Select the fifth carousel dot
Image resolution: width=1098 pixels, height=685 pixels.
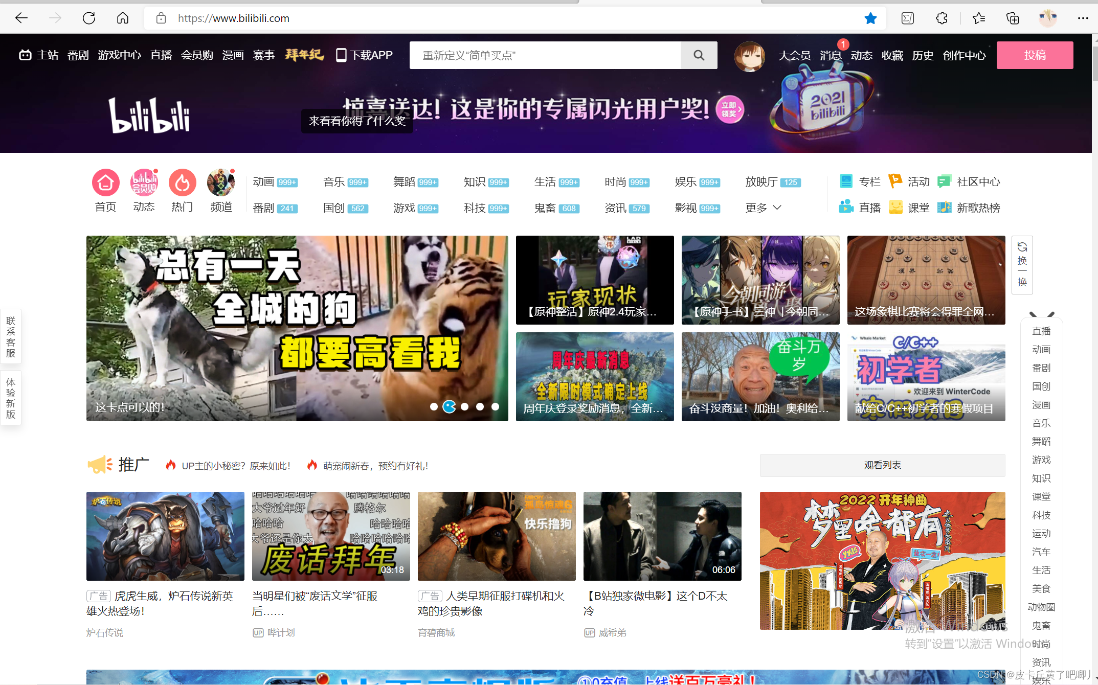coord(495,407)
